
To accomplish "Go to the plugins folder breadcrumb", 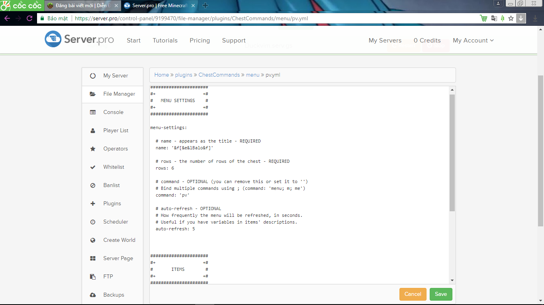I will [x=184, y=75].
